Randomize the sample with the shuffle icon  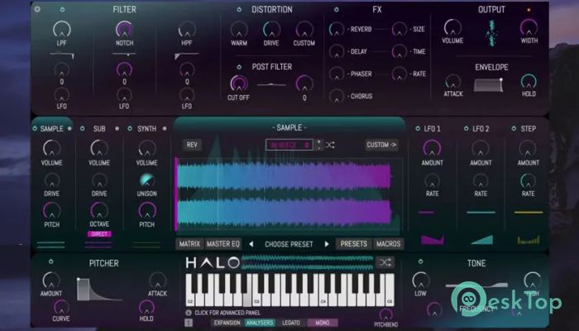pos(330,145)
